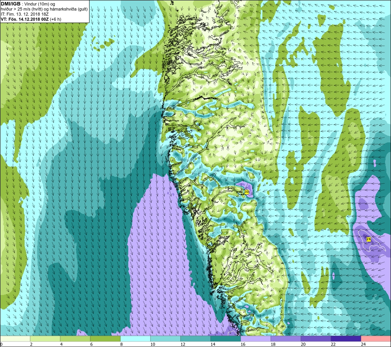Click the legend scale value 8

point(122,344)
